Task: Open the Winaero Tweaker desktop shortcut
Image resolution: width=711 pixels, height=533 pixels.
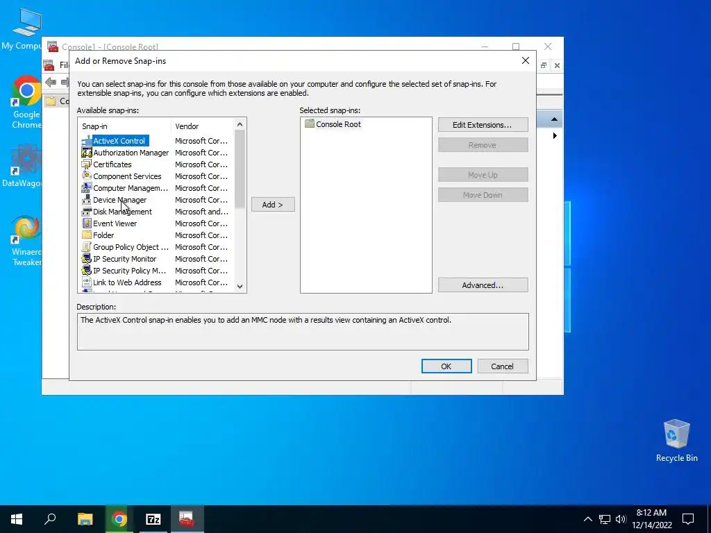Action: tap(26, 241)
